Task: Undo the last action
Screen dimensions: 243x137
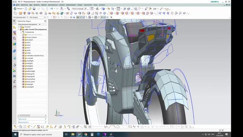Action: point(52,9)
